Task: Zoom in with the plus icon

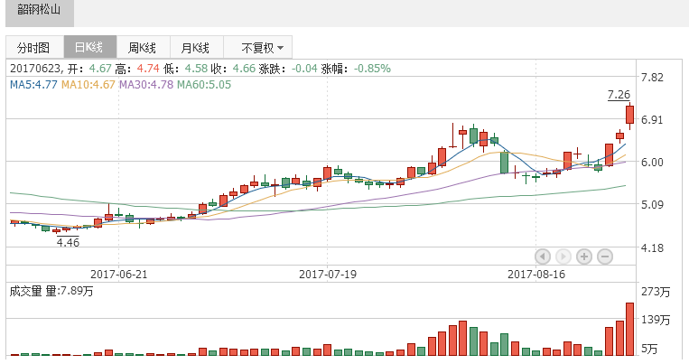Action: tap(584, 256)
